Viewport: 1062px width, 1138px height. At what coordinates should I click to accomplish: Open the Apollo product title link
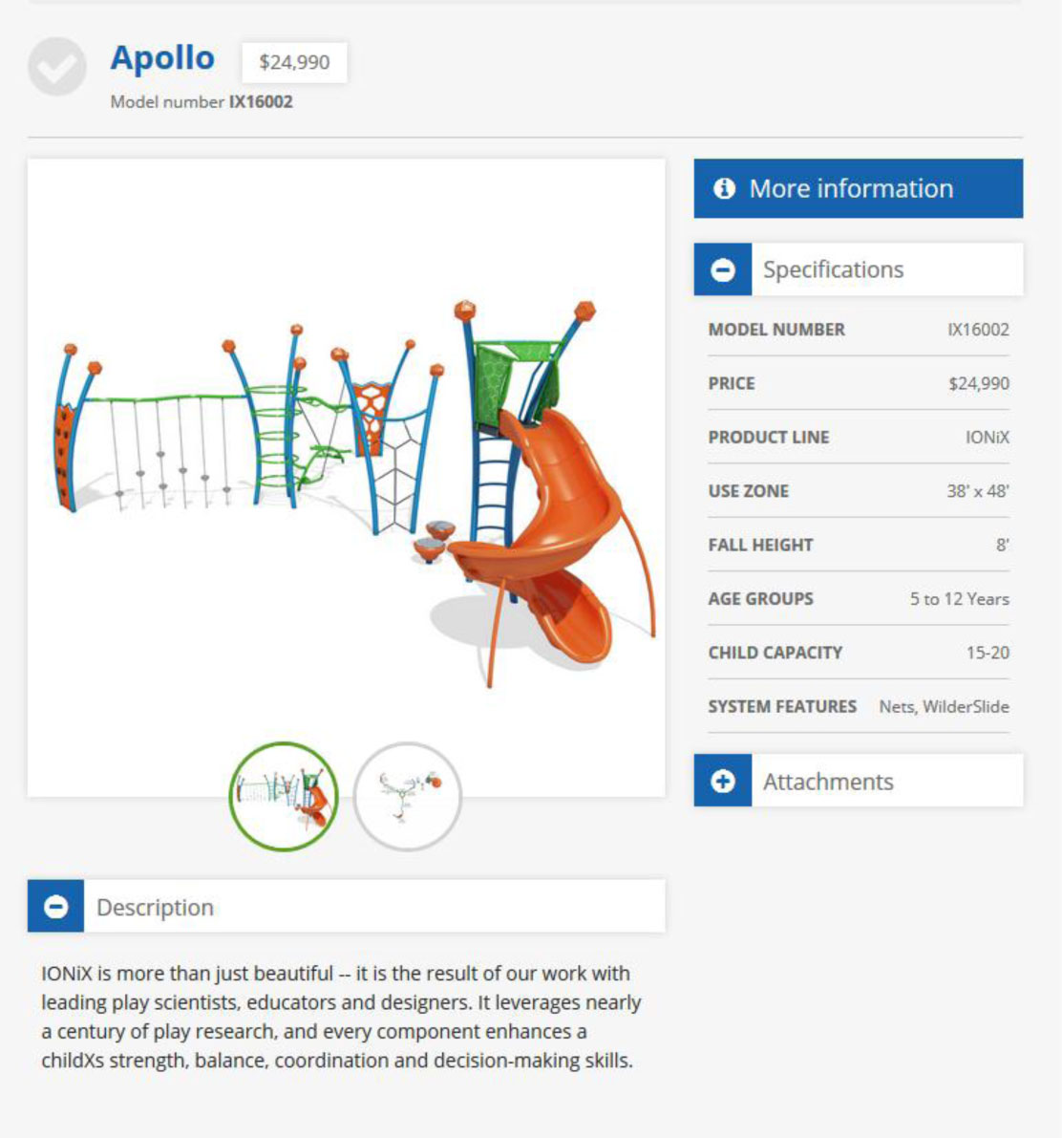click(x=162, y=58)
